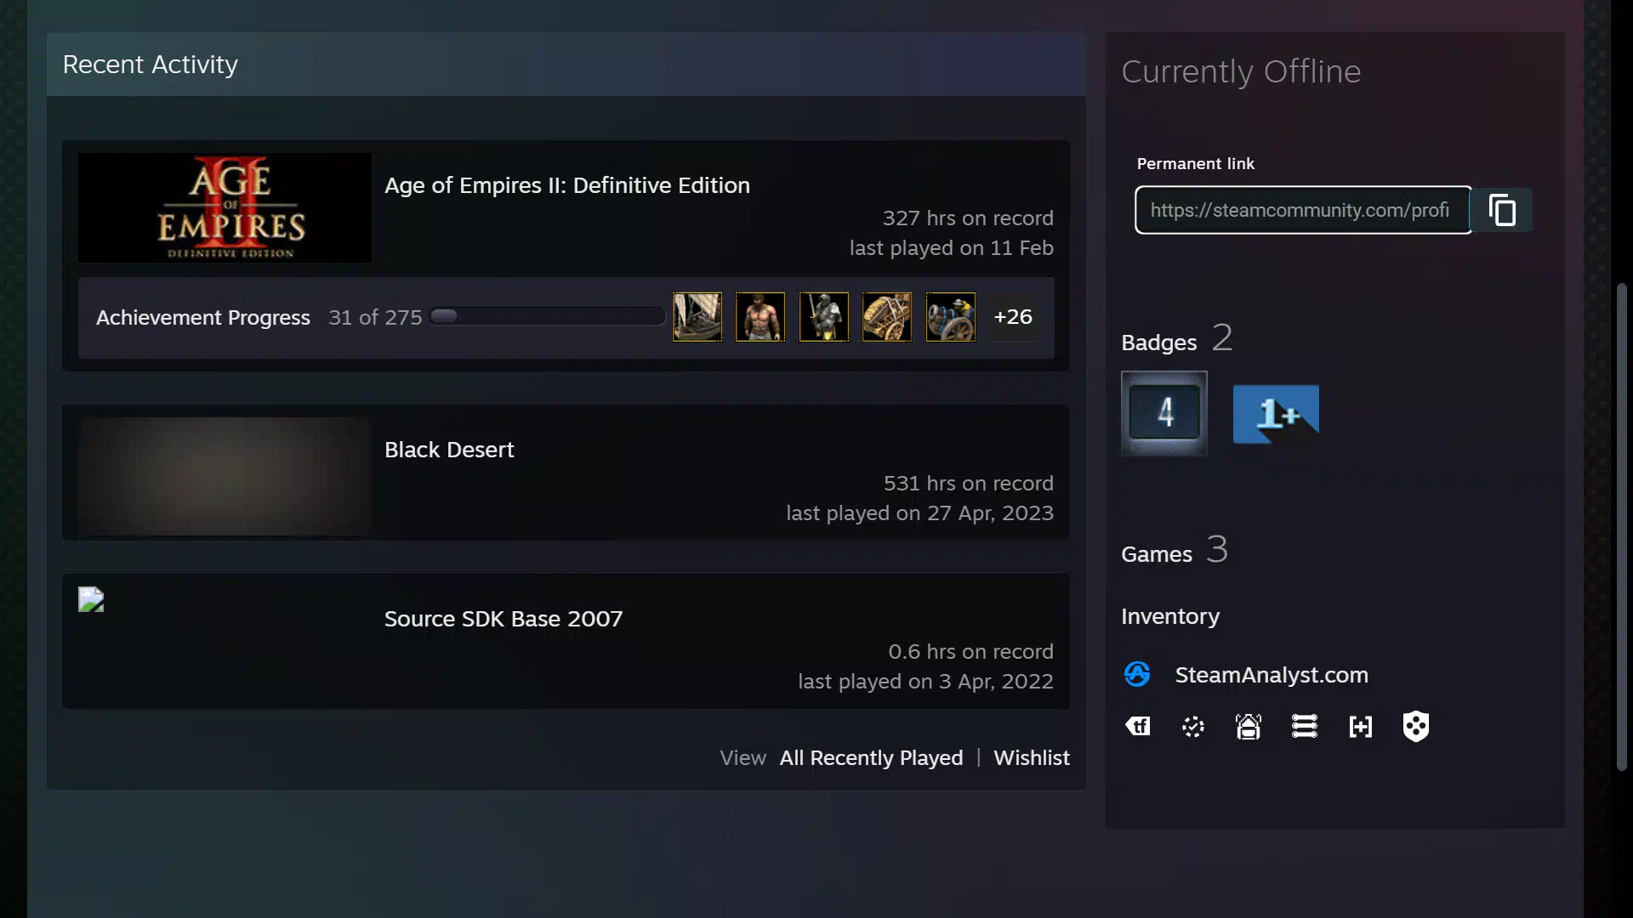Screen dimensions: 1633x918
Task: Click the Recent Activity header
Action: click(151, 65)
